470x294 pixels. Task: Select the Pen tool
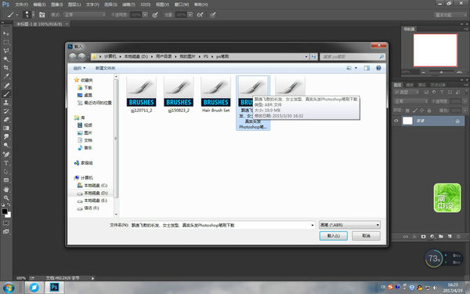click(x=6, y=154)
